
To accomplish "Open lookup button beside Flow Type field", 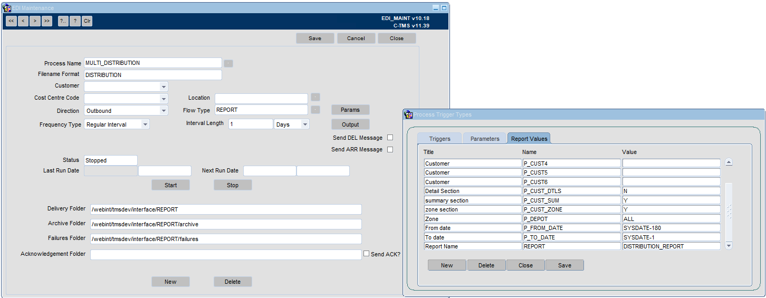I will pos(315,110).
